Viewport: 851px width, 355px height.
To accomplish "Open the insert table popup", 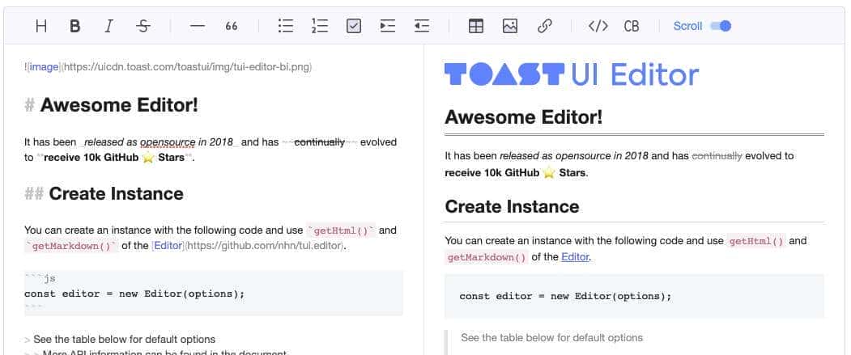I will [x=476, y=26].
